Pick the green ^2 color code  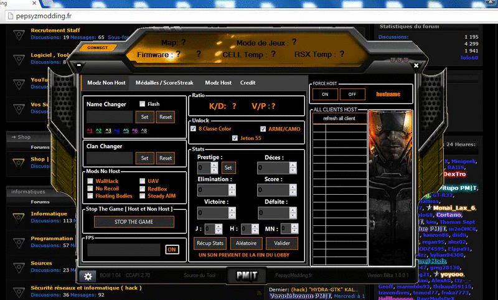tap(99, 131)
